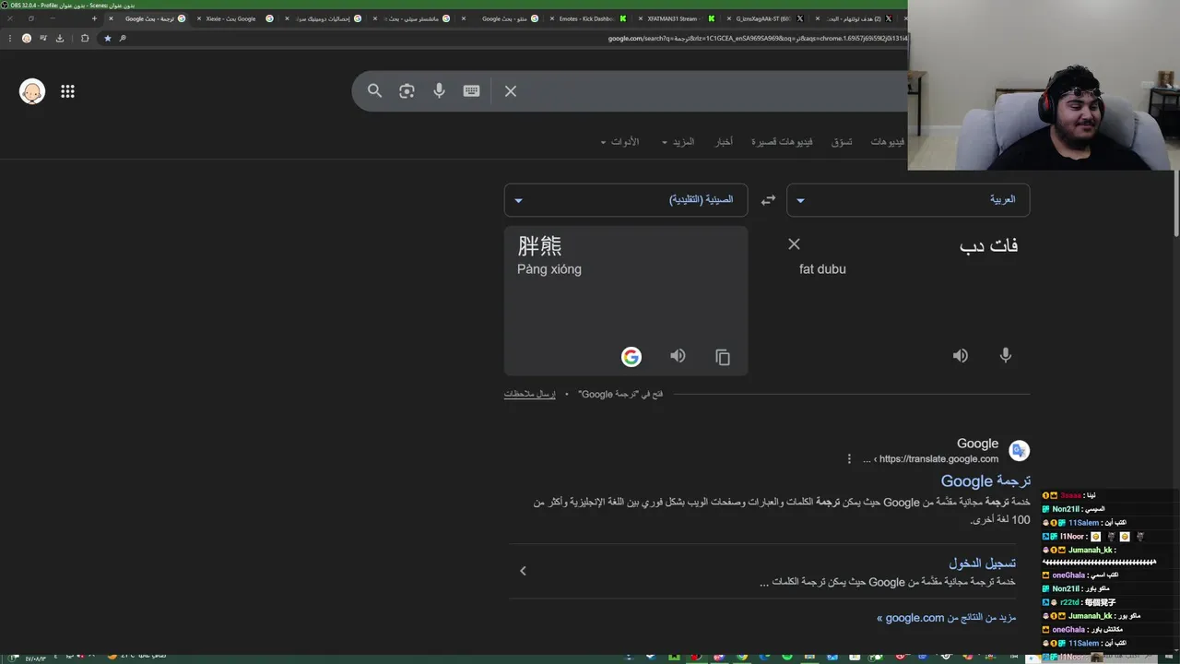
Task: Click the magnifier search icon
Action: pyautogui.click(x=374, y=90)
